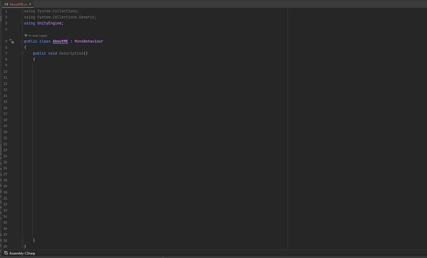The width and height of the screenshot is (427, 258).
Task: Click the Unity gutter icon on line 5
Action: coord(12,41)
